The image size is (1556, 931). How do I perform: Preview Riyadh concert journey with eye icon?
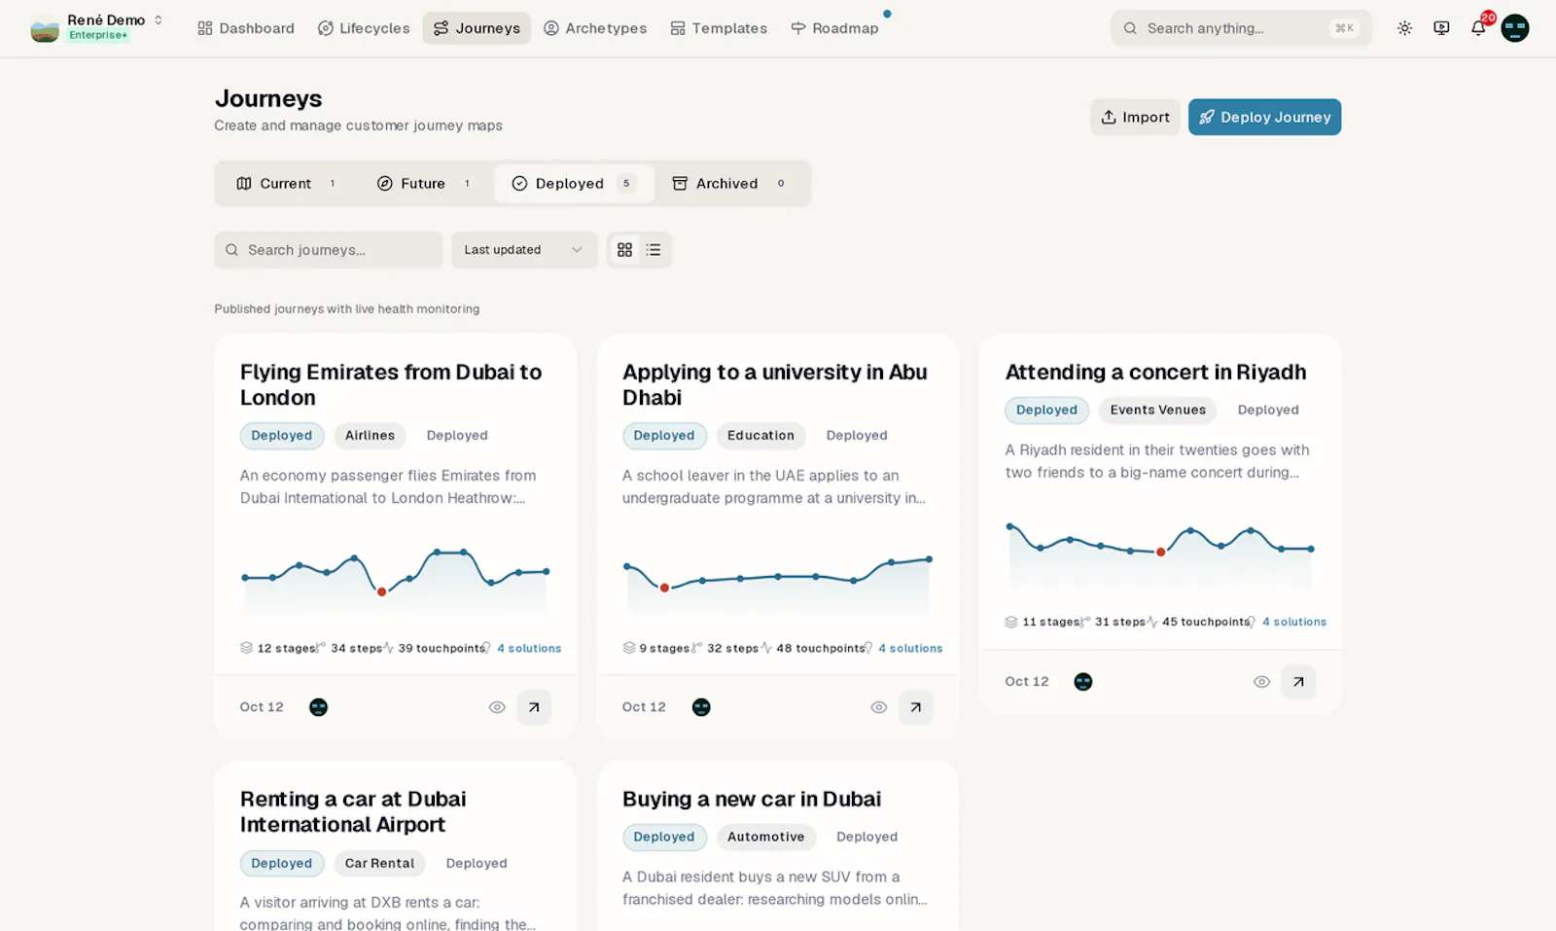(1261, 682)
